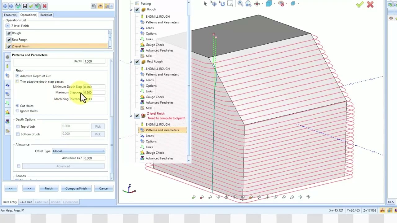
Task: Select Leads under Z level Finish in tree
Action: (x=149, y=136)
